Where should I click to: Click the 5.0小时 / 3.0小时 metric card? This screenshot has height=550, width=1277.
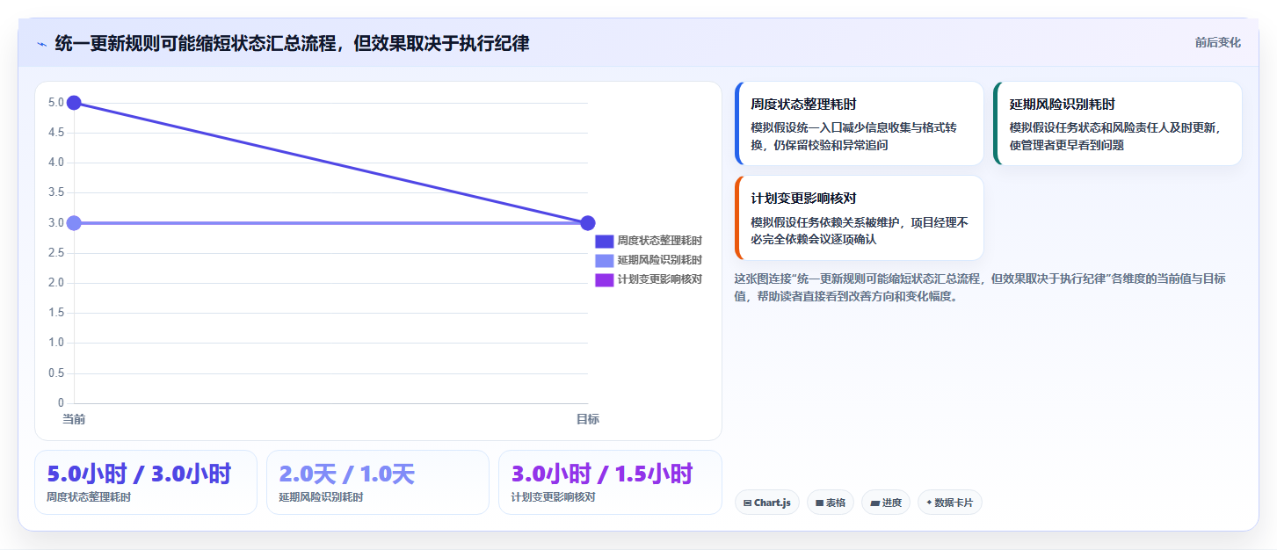point(146,482)
